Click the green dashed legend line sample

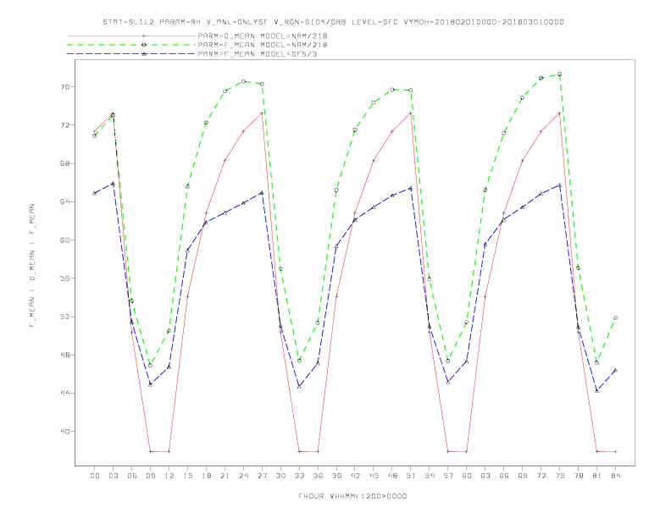(131, 45)
